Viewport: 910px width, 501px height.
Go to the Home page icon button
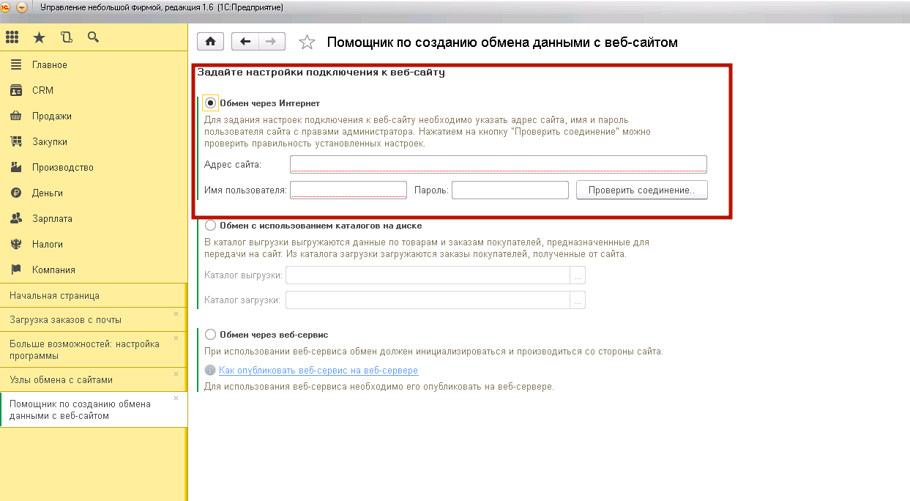point(210,42)
